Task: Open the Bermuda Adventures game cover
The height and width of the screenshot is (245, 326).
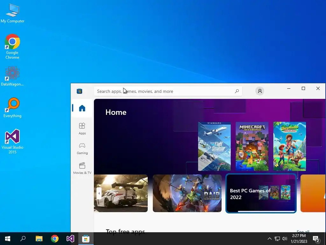Action: 290,146
